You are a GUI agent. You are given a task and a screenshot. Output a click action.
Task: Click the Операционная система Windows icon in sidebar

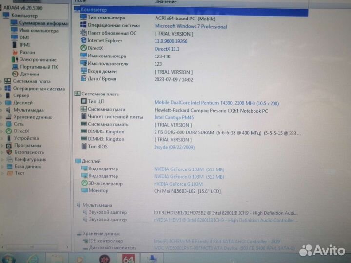[8, 88]
